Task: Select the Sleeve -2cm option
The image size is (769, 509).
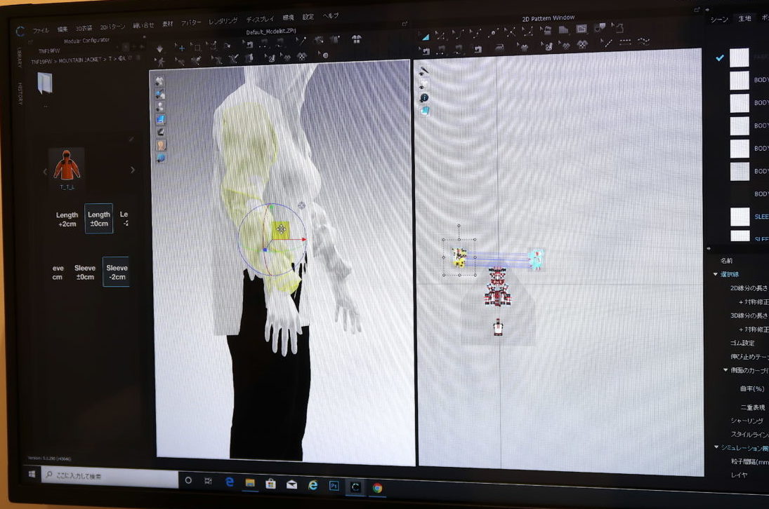Action: click(117, 272)
